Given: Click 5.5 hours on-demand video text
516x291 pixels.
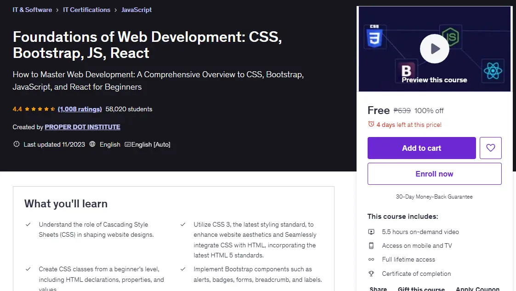Looking at the screenshot, I should (x=420, y=232).
